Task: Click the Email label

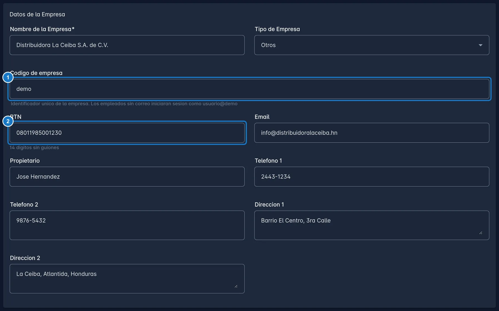Action: click(262, 117)
